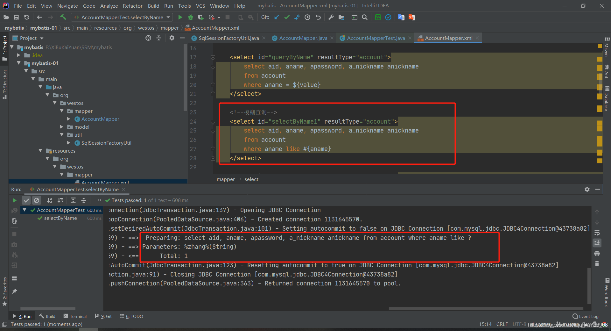Start debugging with the bug icon
The width and height of the screenshot is (611, 331).
190,17
